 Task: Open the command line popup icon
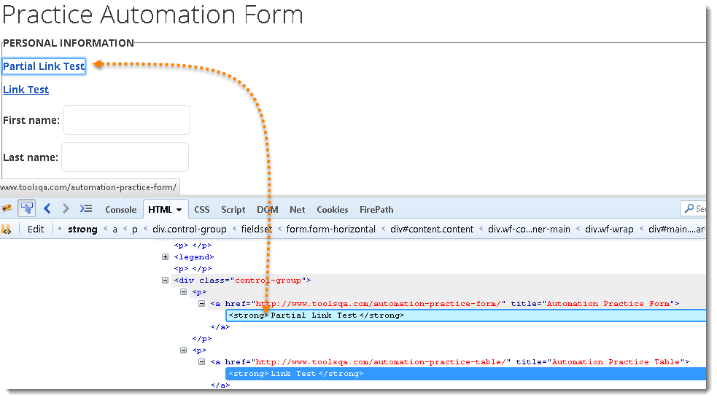point(85,208)
